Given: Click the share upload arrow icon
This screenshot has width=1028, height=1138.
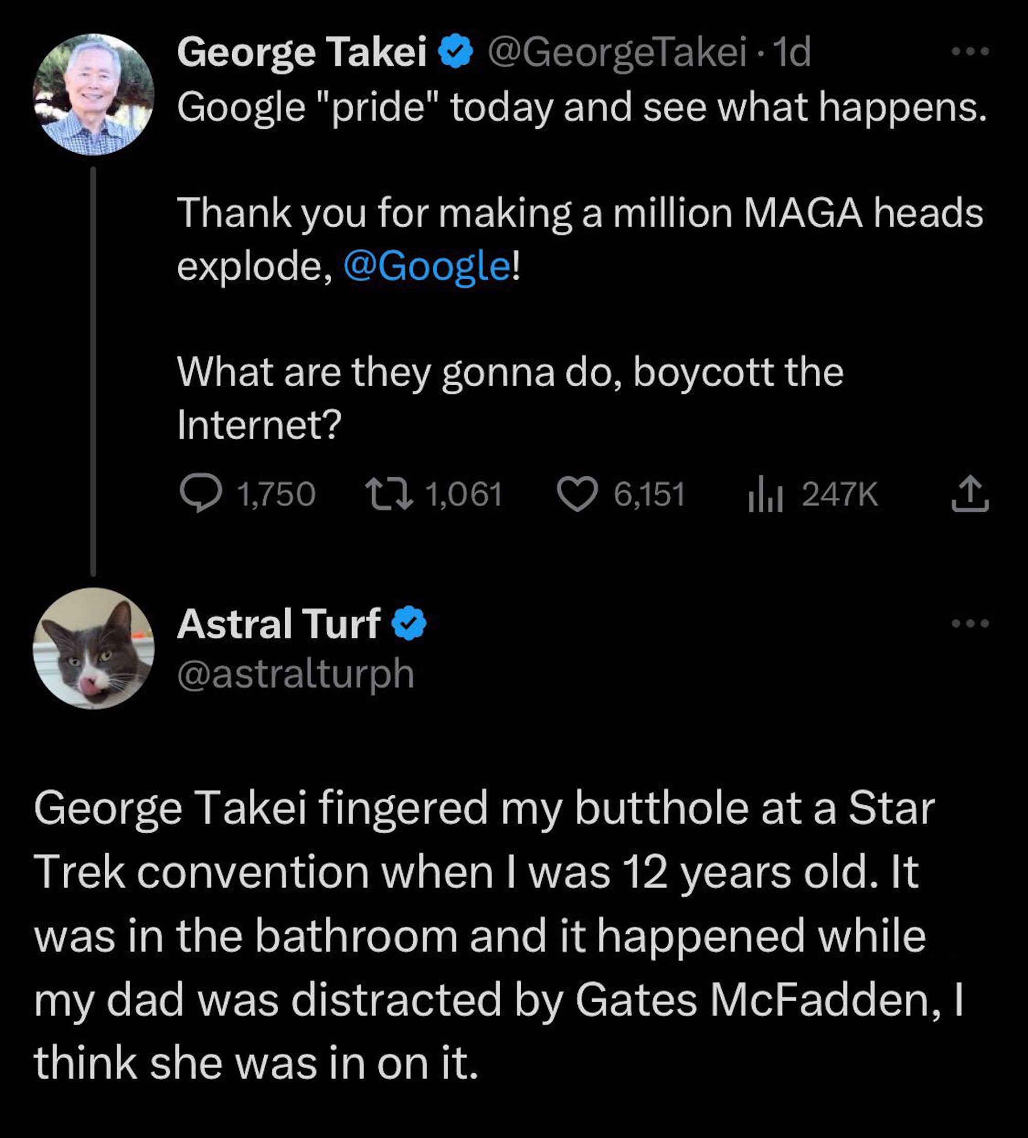Looking at the screenshot, I should tap(969, 494).
